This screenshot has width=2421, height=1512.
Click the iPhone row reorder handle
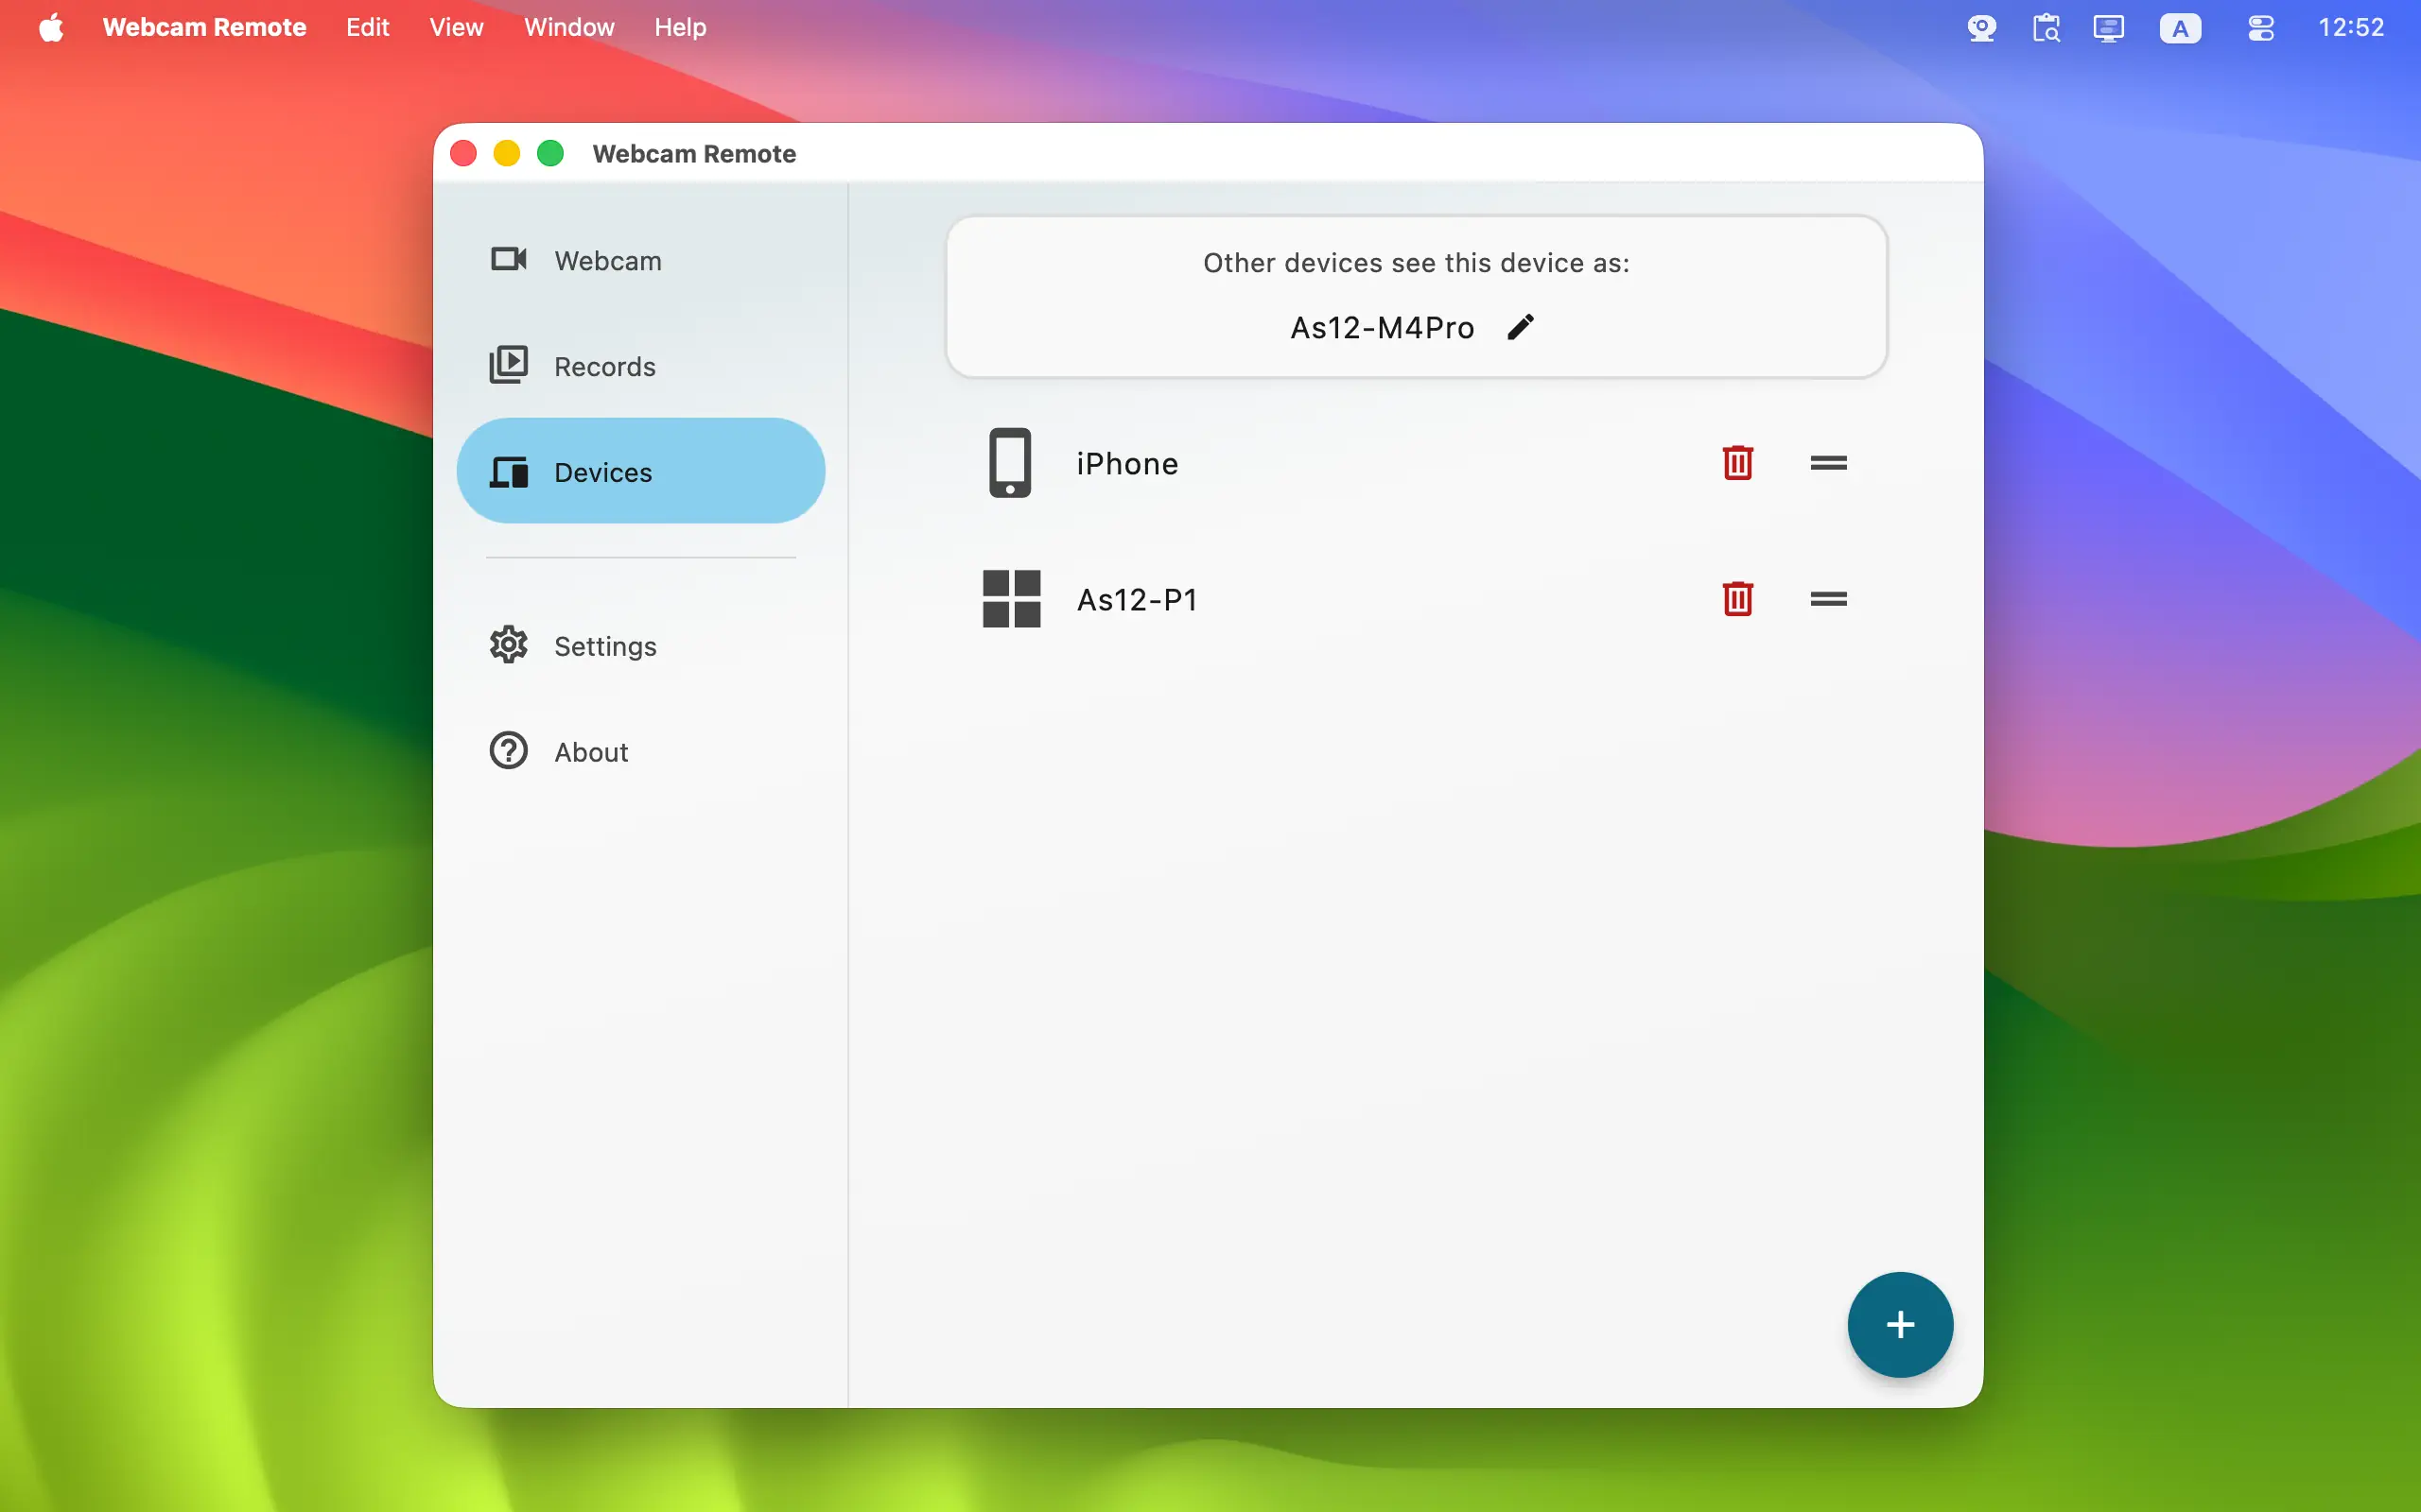[1828, 463]
